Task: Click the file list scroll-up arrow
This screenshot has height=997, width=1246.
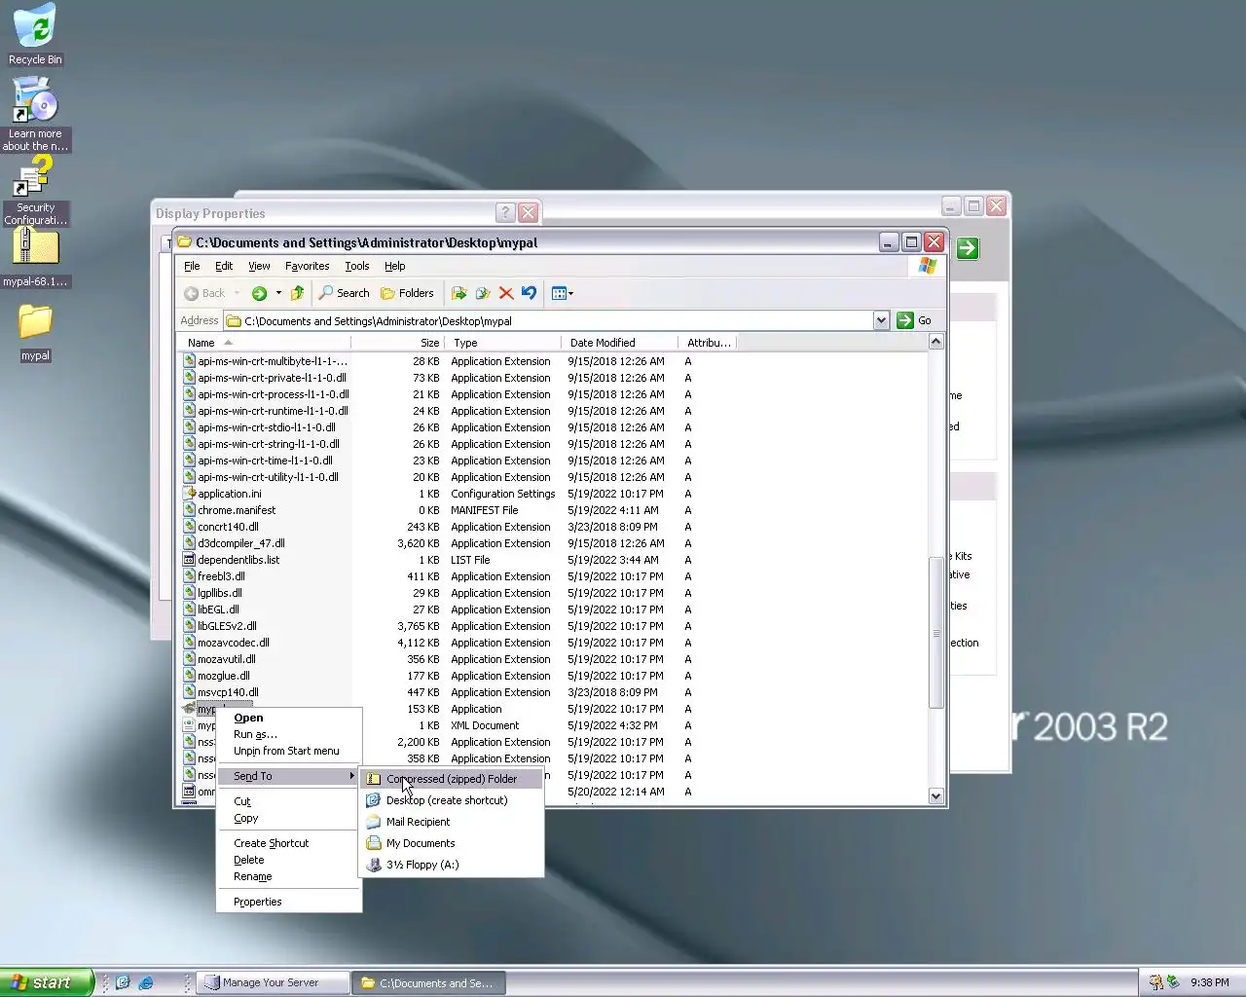Action: [935, 342]
